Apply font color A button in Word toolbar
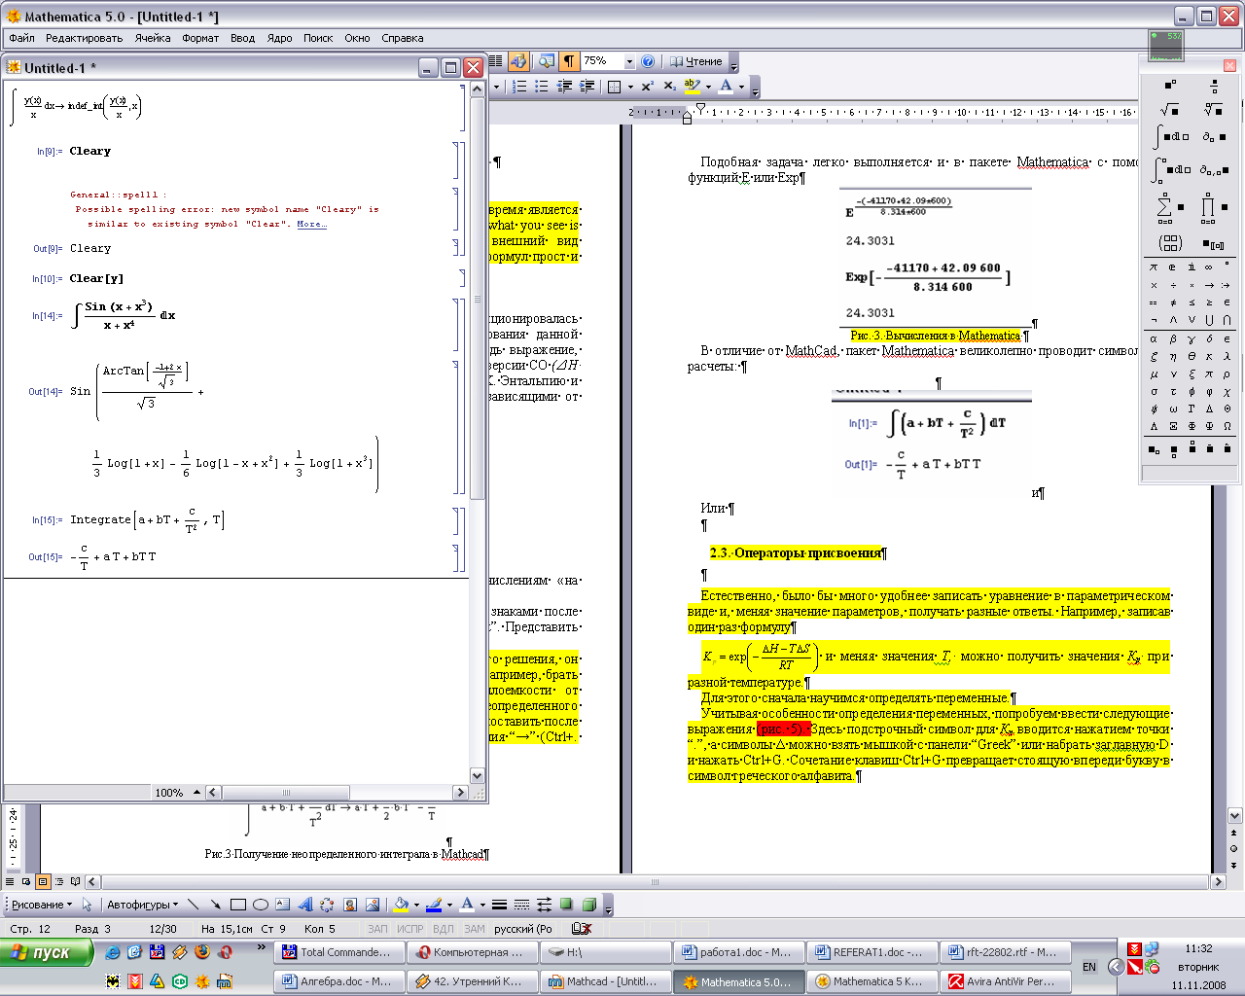 click(726, 87)
